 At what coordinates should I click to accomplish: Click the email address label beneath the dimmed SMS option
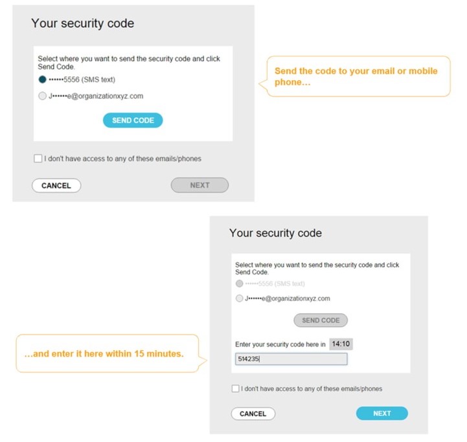tap(288, 298)
